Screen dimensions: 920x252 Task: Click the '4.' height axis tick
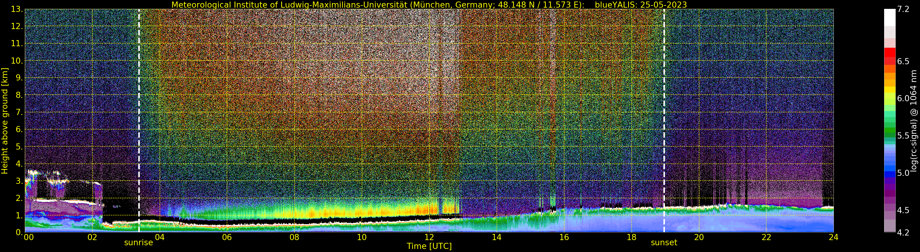coord(19,164)
